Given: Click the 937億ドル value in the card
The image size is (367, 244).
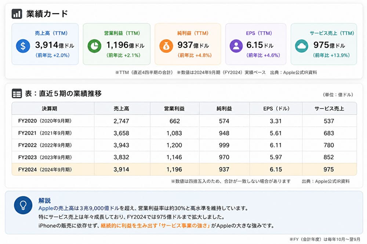Looking at the screenshot, I should click(x=193, y=45).
